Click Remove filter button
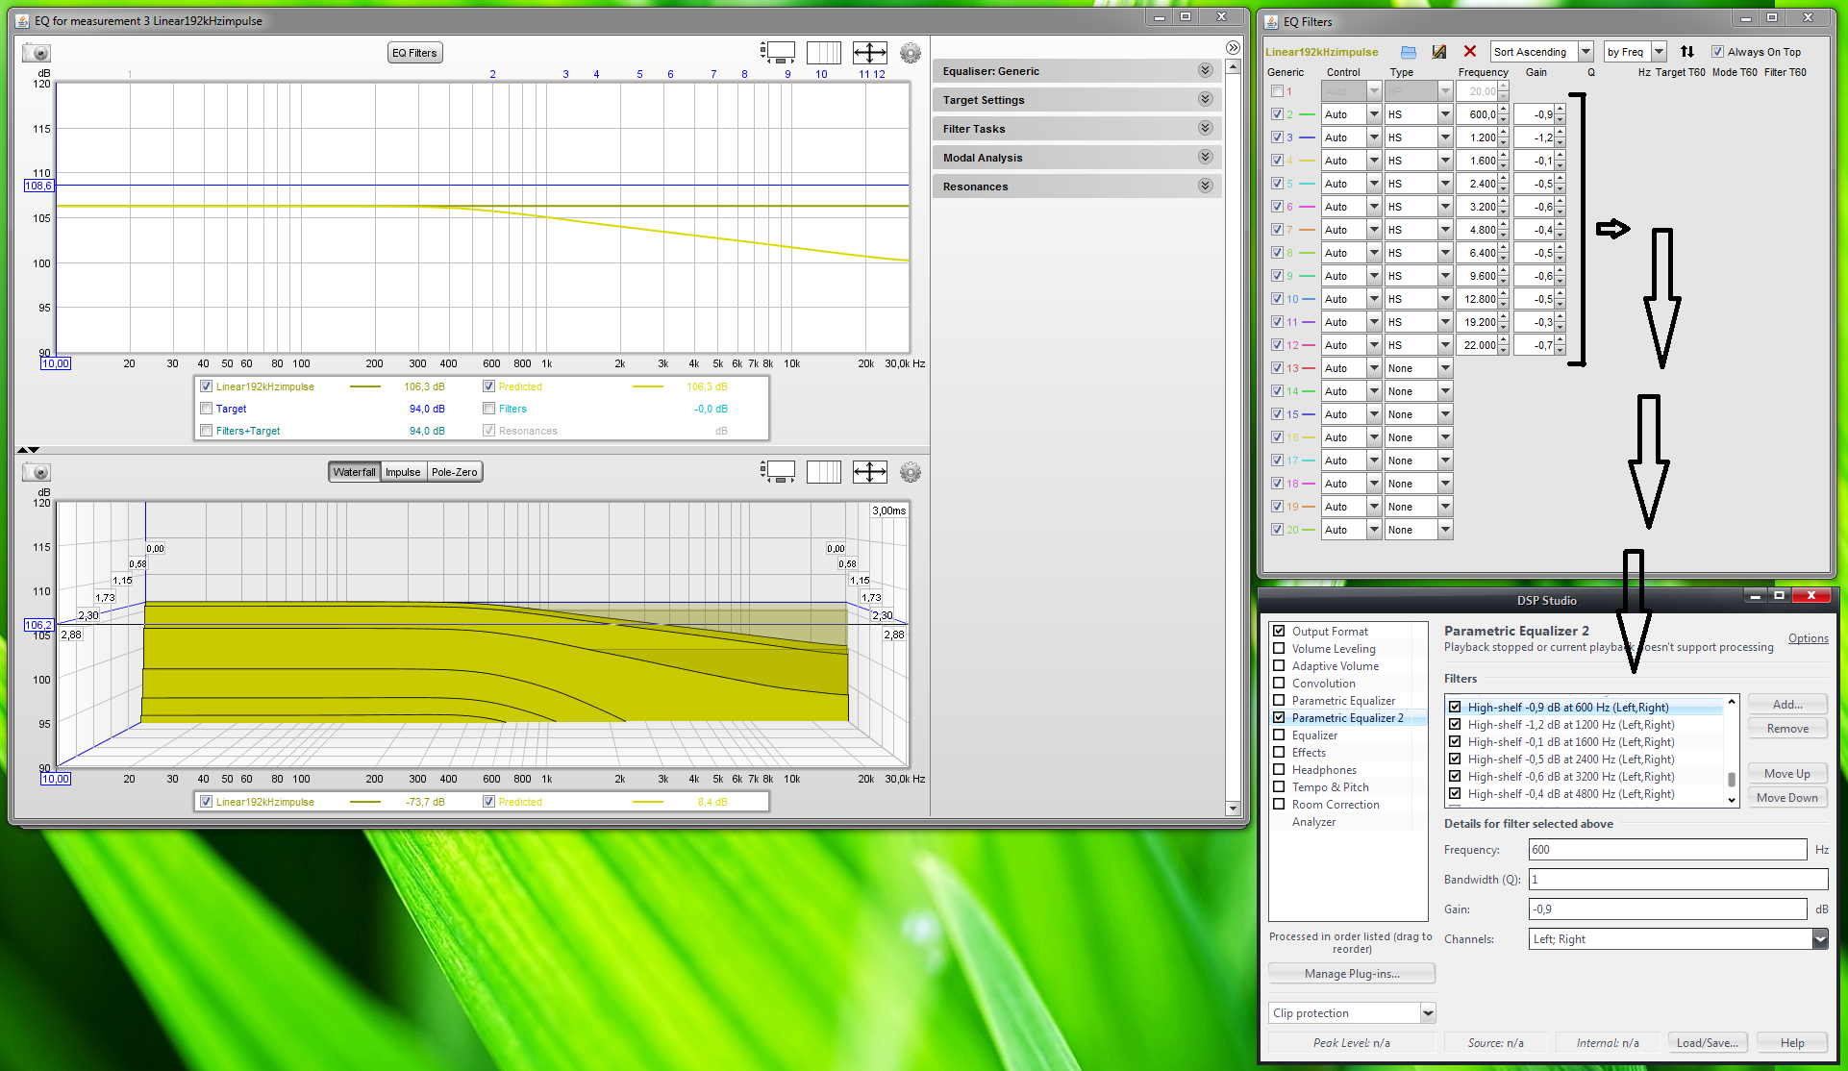The width and height of the screenshot is (1848, 1071). [1787, 729]
